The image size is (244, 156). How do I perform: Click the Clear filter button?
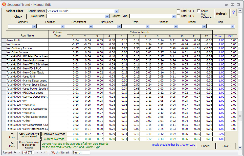click(18, 17)
